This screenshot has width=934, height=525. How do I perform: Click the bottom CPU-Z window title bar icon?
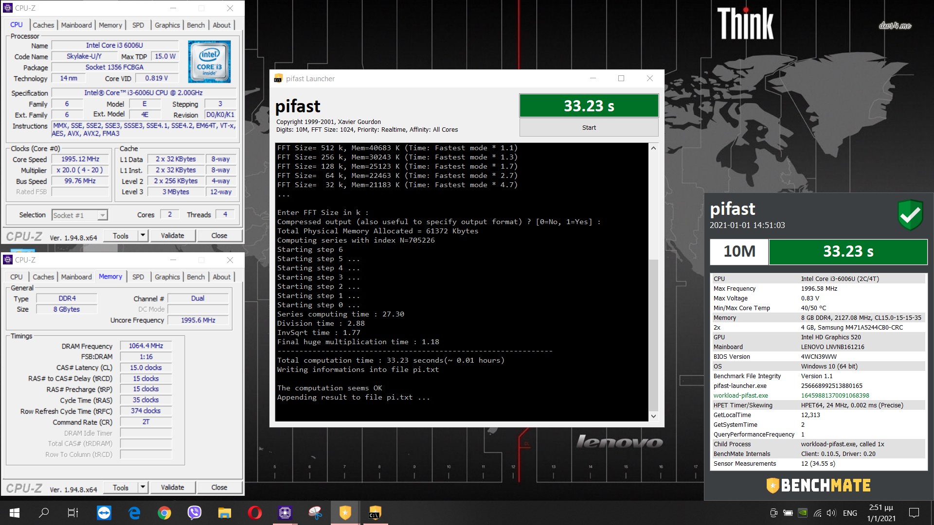point(8,260)
